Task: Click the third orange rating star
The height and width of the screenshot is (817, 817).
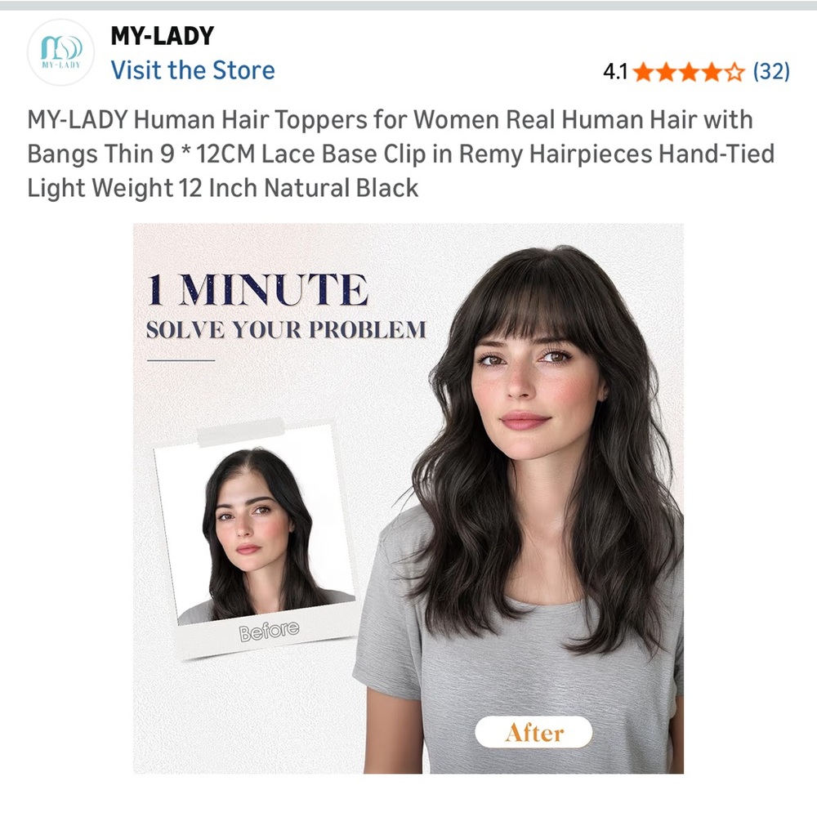Action: point(689,72)
